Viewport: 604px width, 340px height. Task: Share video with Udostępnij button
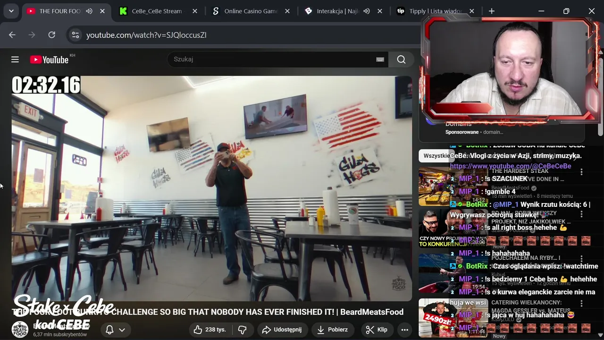tap(282, 330)
